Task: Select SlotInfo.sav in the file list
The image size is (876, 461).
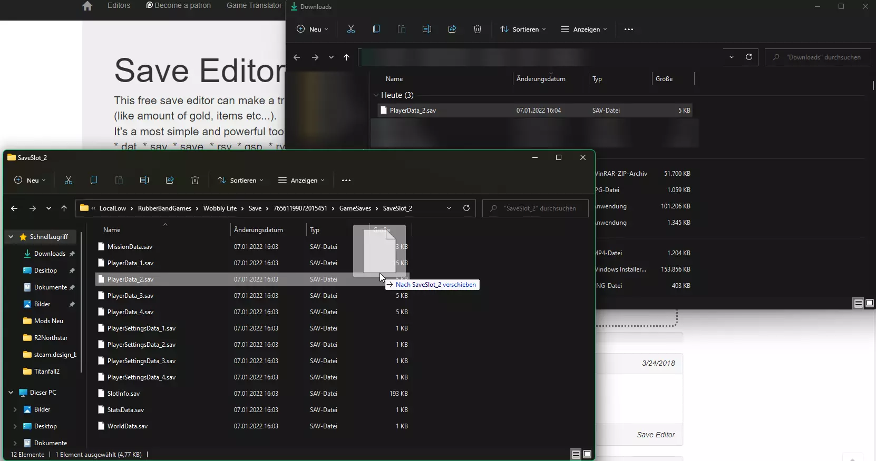Action: pyautogui.click(x=123, y=394)
